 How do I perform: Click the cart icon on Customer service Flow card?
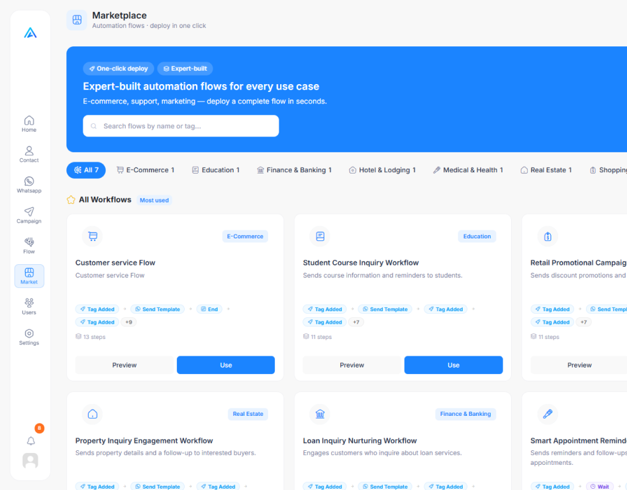93,236
